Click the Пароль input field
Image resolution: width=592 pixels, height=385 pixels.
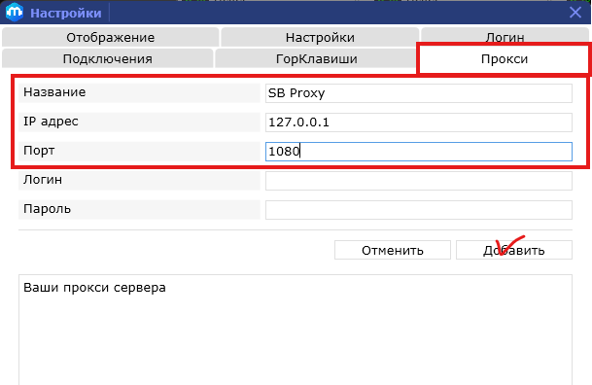pyautogui.click(x=419, y=209)
